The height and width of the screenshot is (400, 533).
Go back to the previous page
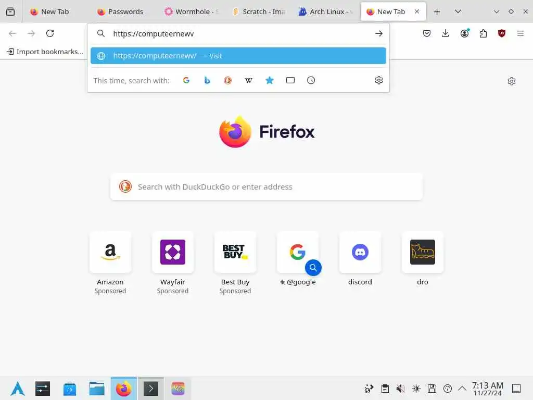(x=12, y=33)
